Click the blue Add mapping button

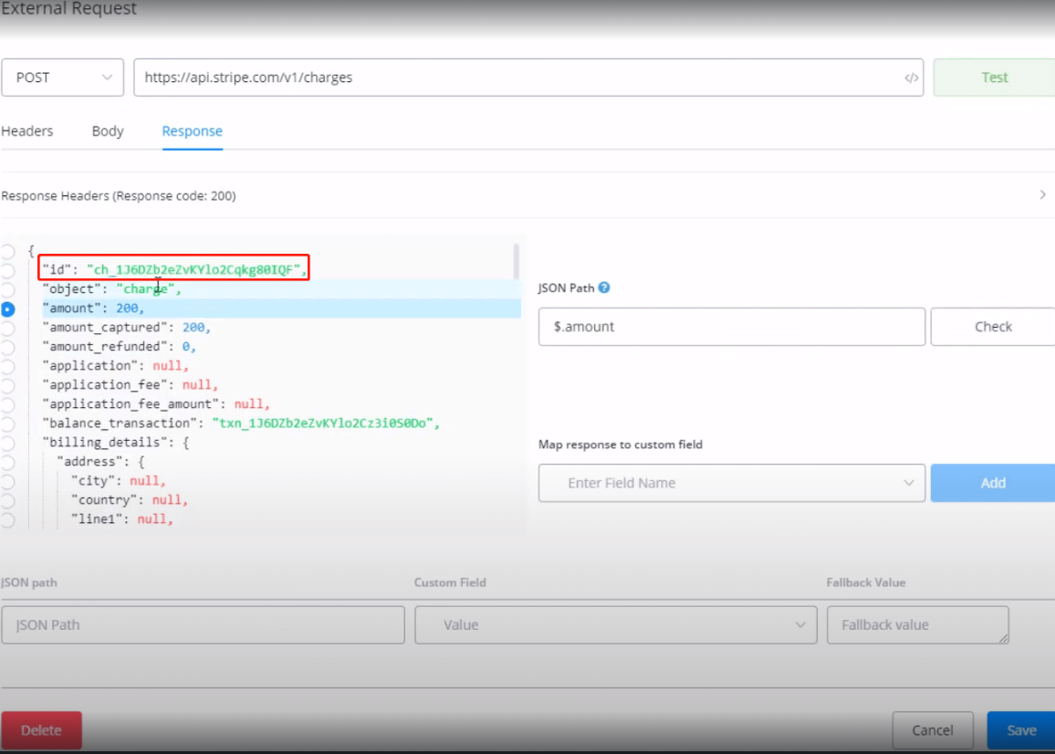click(992, 483)
